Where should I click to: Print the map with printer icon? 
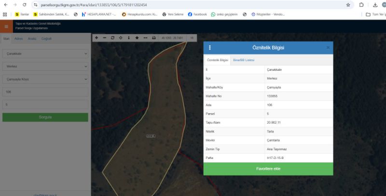point(154,38)
